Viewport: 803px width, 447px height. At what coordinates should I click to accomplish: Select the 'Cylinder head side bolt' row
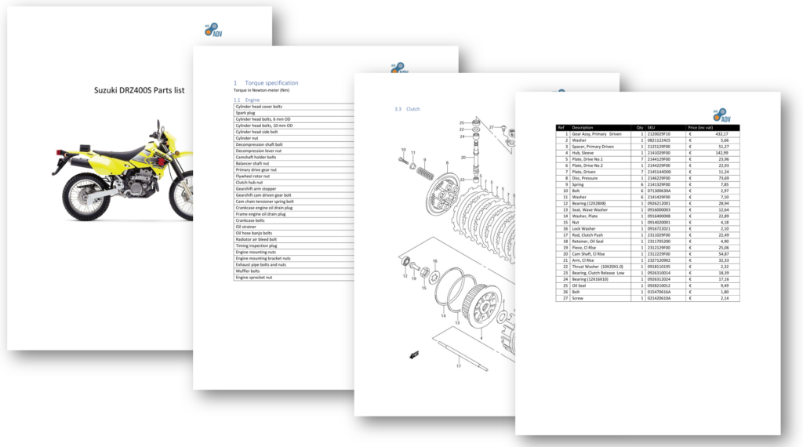click(294, 132)
